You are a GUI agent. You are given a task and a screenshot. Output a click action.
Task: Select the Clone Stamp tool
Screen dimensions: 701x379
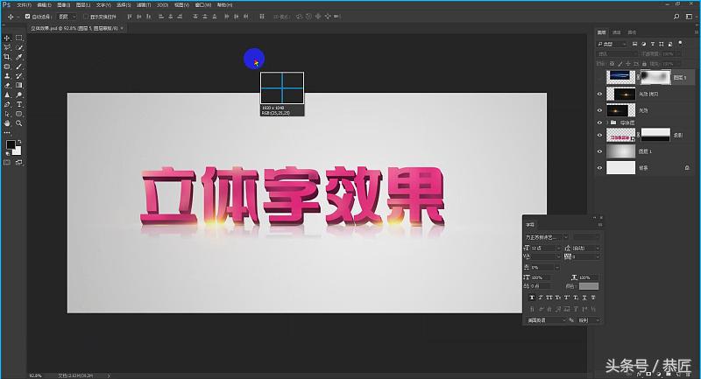7,76
